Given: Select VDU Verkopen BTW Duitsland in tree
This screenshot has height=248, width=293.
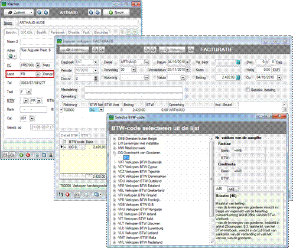Looking at the screenshot, I should click(139, 181).
